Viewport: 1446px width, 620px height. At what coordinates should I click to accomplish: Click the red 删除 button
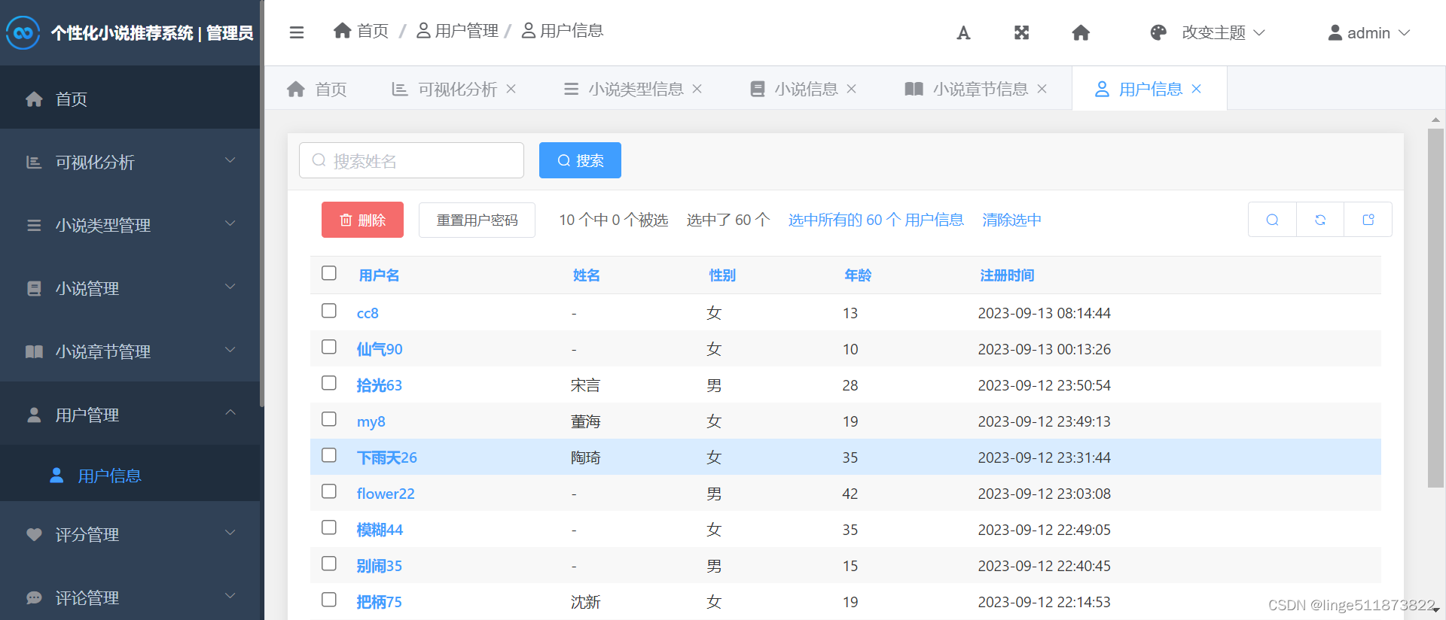pyautogui.click(x=362, y=220)
